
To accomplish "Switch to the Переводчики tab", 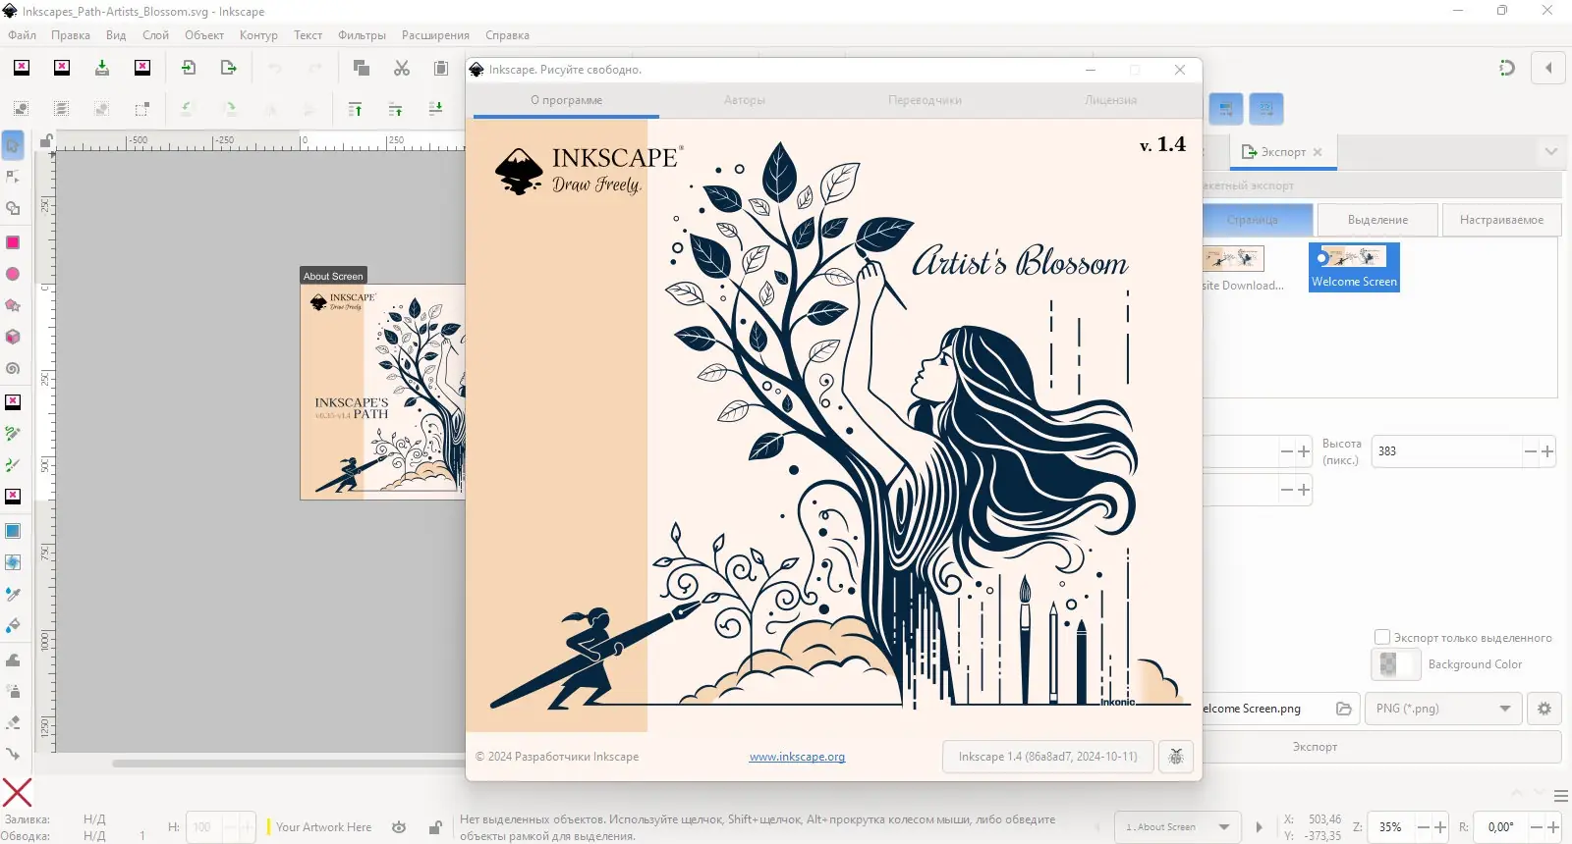I will [x=925, y=100].
